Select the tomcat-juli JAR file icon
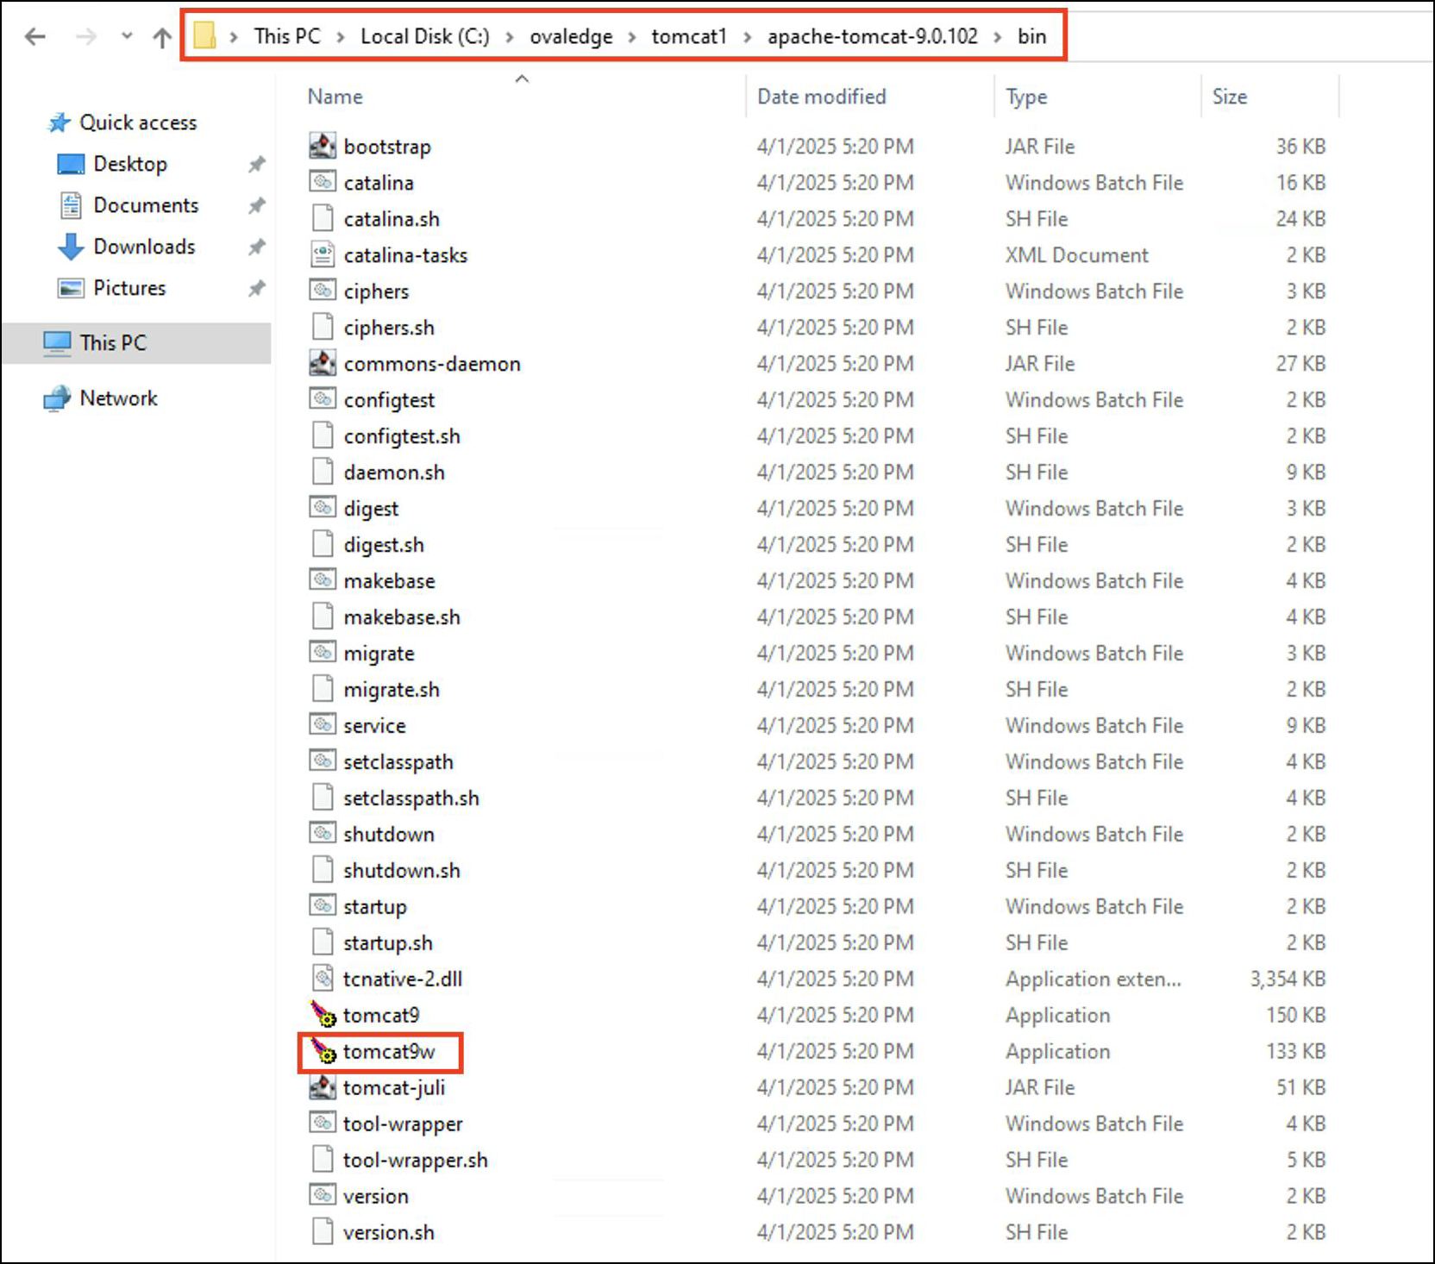The height and width of the screenshot is (1264, 1435). (x=323, y=1087)
